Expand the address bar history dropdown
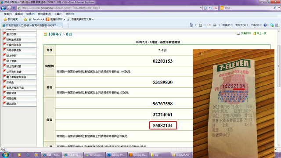This screenshot has width=281, height=158. [201, 8]
